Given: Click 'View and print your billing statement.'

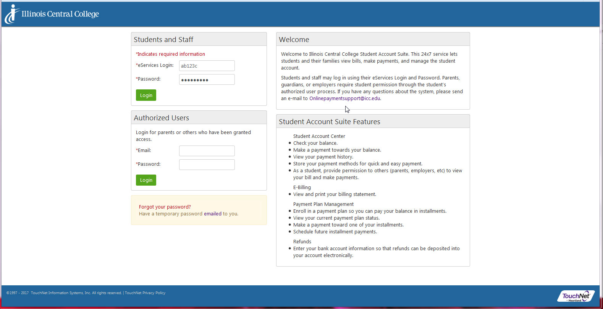Looking at the screenshot, I should pos(335,194).
